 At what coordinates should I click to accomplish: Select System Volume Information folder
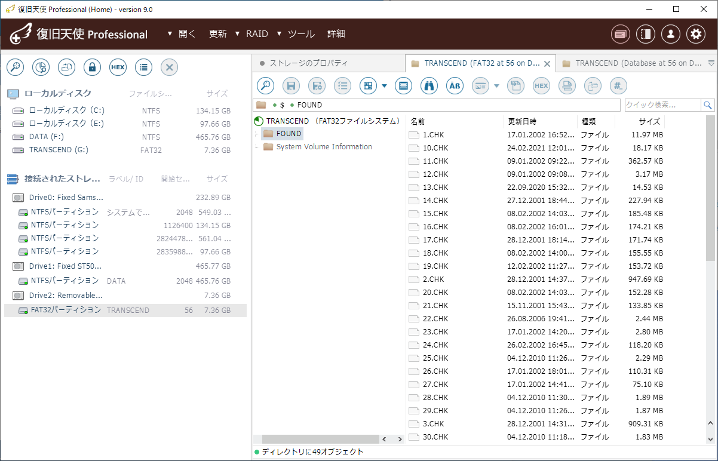tap(324, 147)
